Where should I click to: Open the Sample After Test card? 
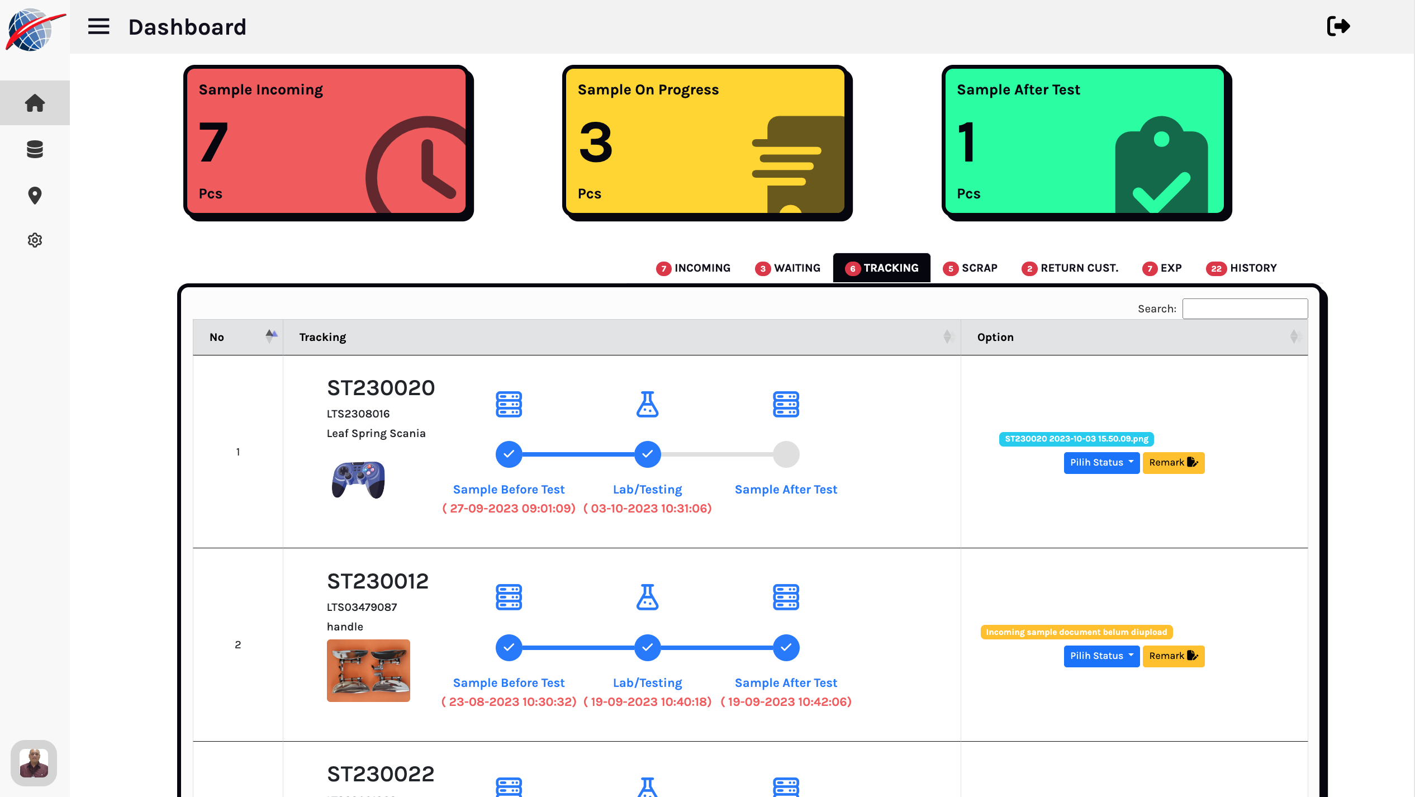tap(1086, 142)
